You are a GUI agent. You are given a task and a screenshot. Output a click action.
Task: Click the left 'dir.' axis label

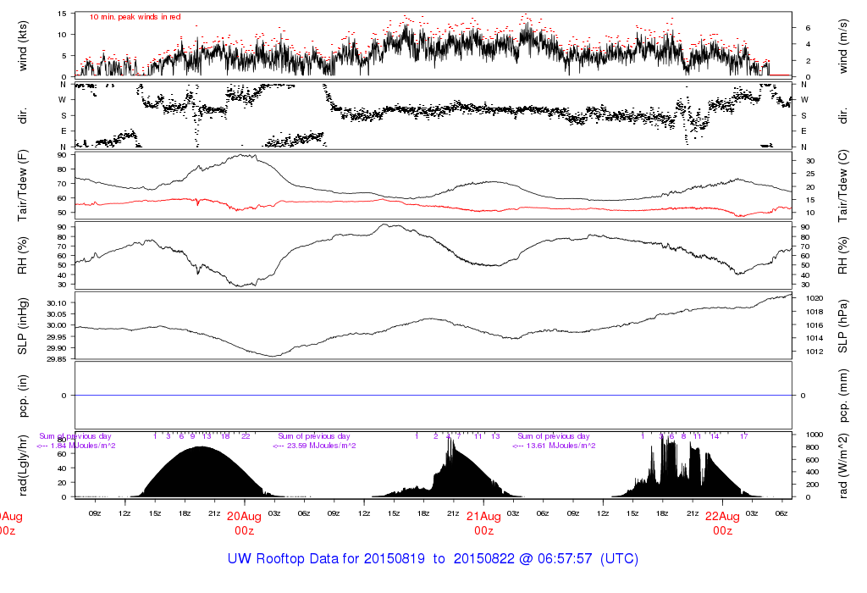click(23, 116)
